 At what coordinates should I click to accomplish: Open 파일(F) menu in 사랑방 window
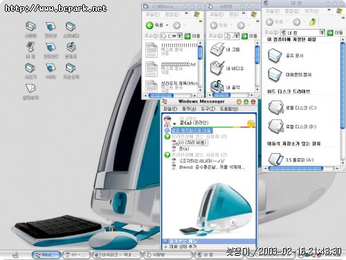pos(217,15)
